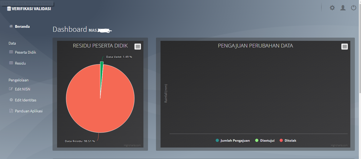Click the power logout icon

tap(354, 7)
